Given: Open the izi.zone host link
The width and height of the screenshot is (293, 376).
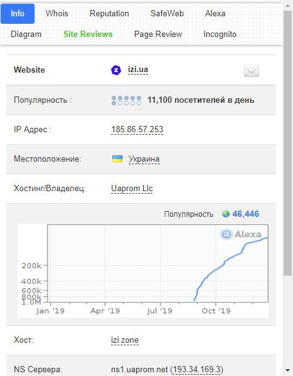Looking at the screenshot, I should (125, 340).
